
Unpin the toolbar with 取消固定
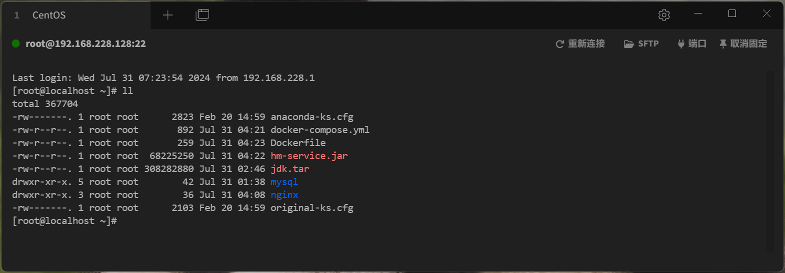[x=743, y=44]
